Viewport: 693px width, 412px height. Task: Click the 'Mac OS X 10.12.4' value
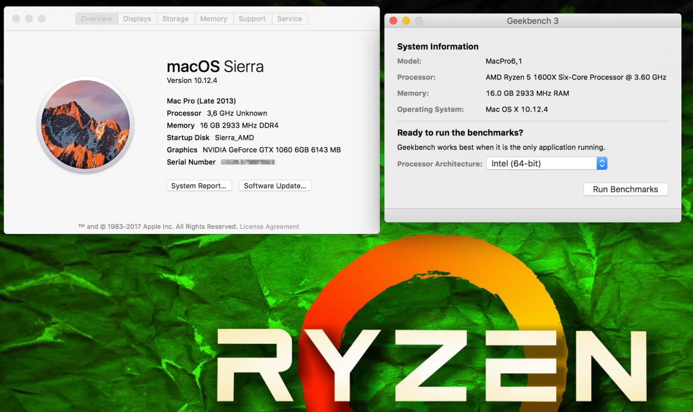[x=517, y=109]
